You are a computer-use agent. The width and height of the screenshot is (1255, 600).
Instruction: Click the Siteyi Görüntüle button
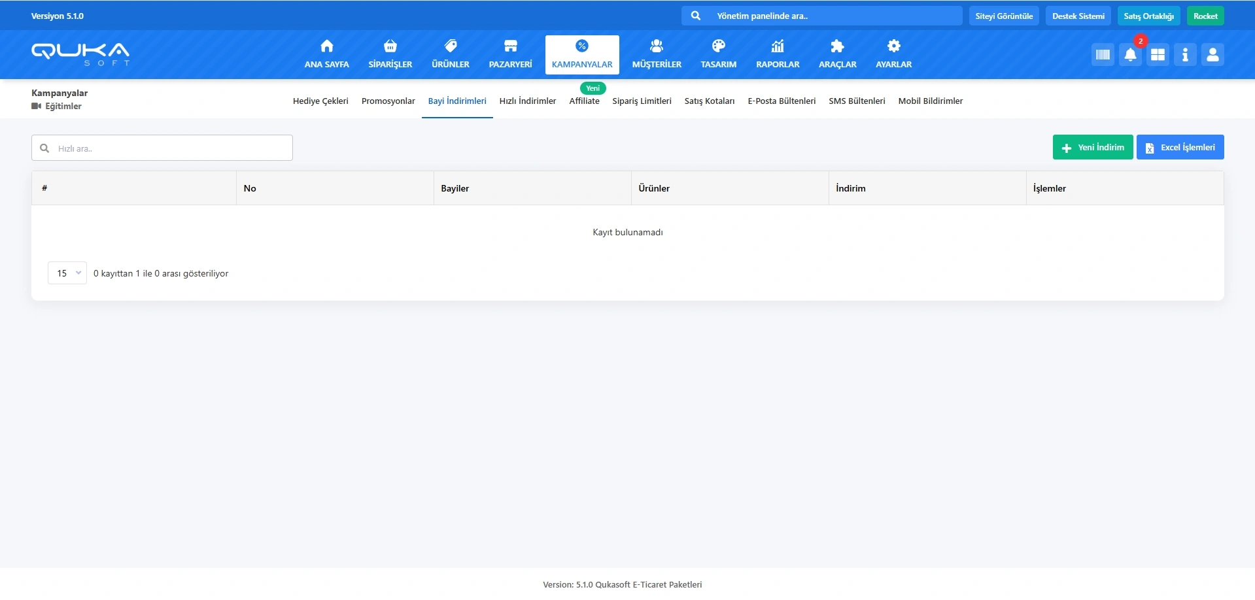point(1004,16)
